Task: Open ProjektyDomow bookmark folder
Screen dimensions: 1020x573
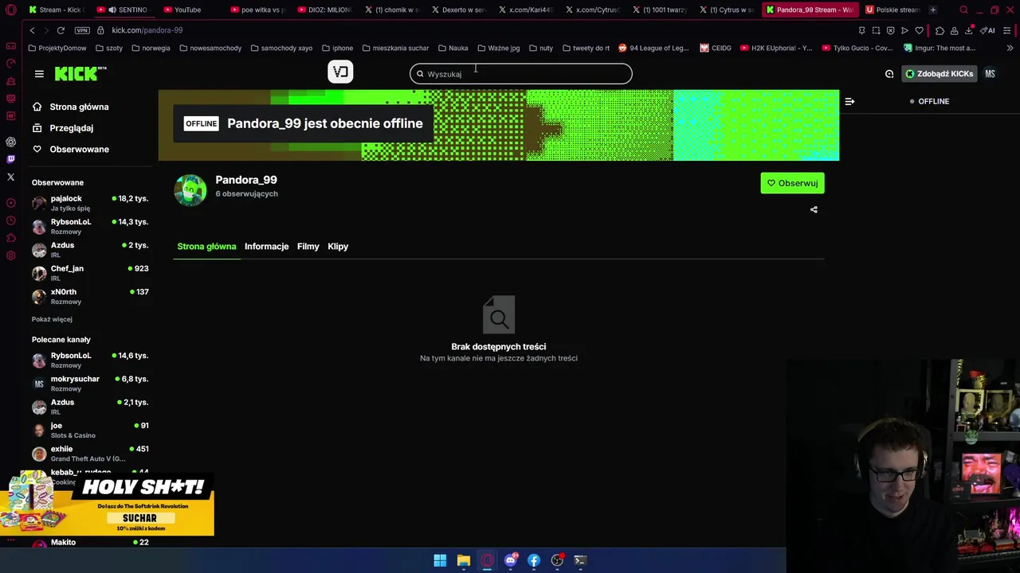Action: [57, 48]
